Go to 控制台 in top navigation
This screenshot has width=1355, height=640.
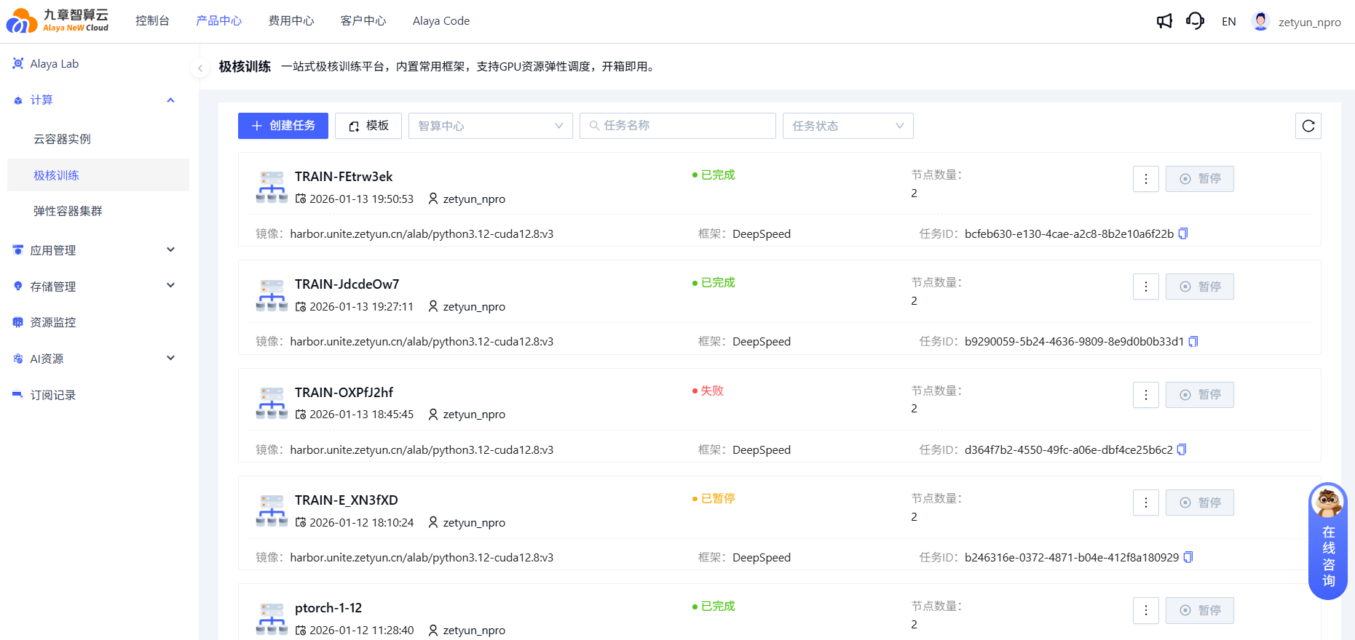point(152,21)
